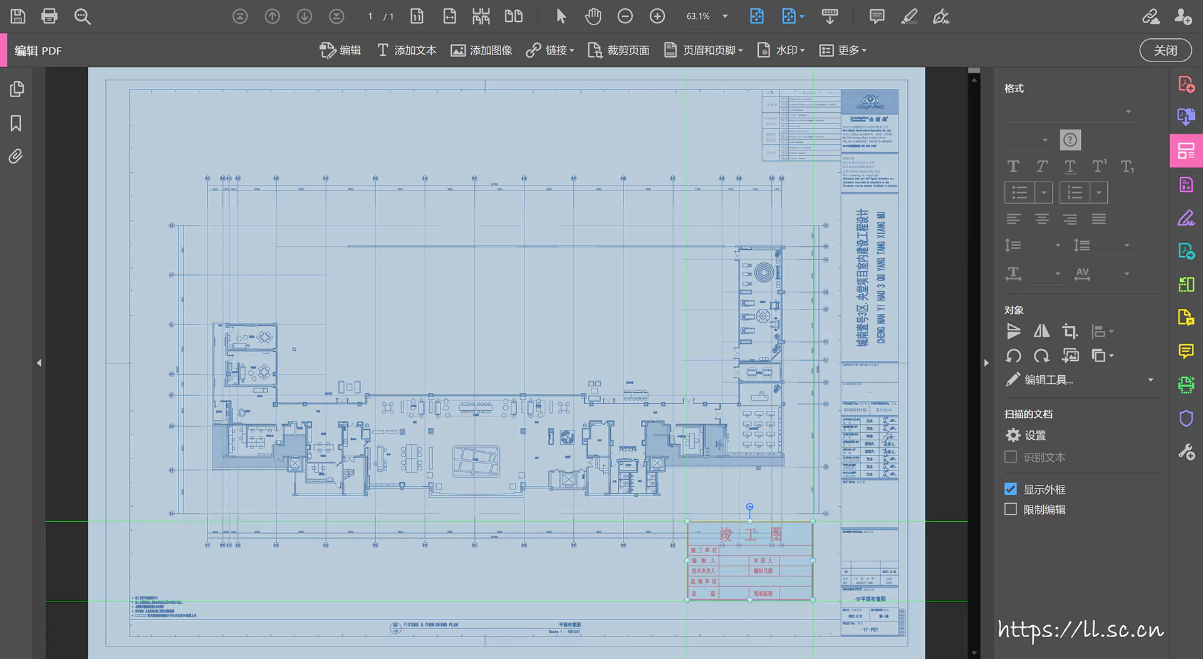Select 添加文本 in edit toolbar
This screenshot has height=659, width=1203.
407,50
